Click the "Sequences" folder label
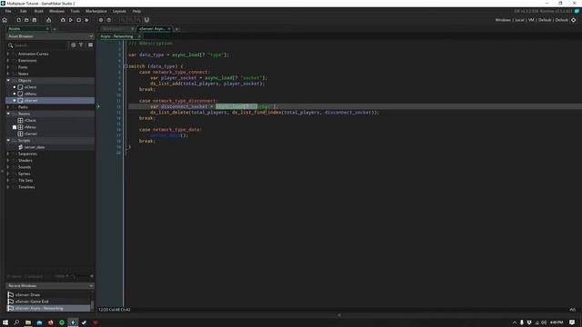 [x=27, y=154]
